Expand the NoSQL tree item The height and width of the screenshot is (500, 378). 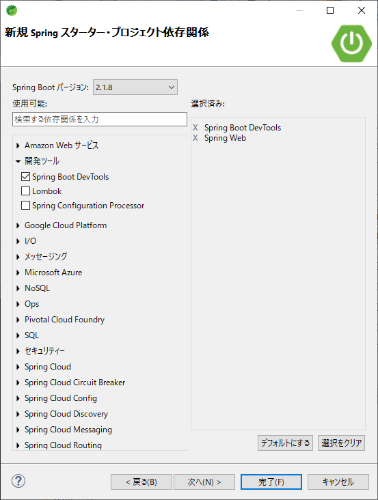click(18, 288)
